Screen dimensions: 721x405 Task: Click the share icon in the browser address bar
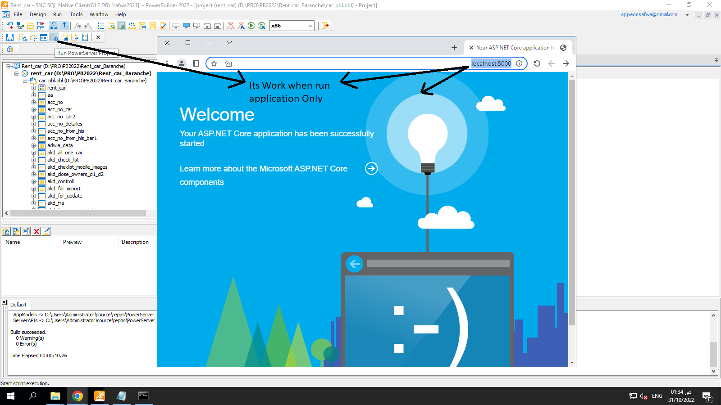pyautogui.click(x=228, y=63)
